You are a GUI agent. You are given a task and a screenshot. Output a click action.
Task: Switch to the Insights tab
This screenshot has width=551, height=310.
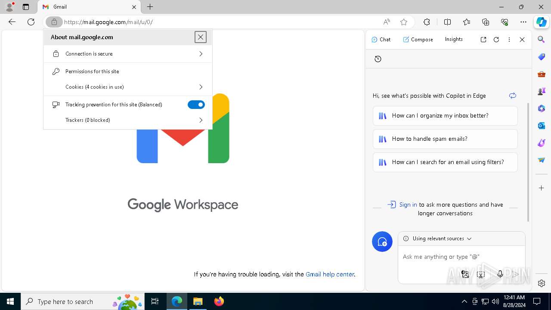coord(454,39)
